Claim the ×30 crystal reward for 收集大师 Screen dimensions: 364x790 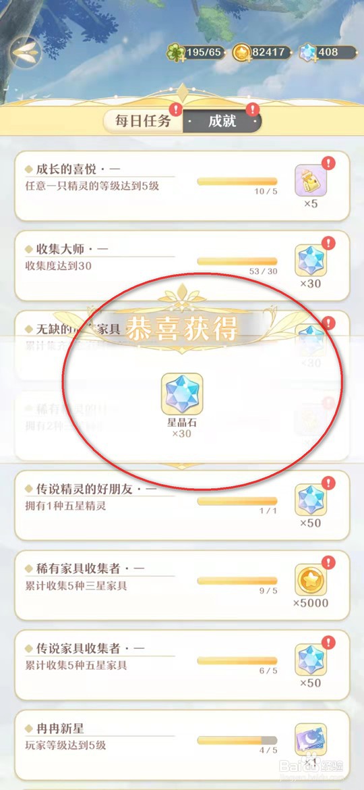click(x=311, y=260)
